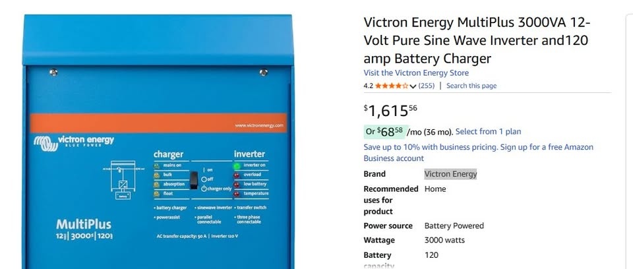This screenshot has width=633, height=269.
Task: Click the "Search this page" link
Action: (471, 86)
